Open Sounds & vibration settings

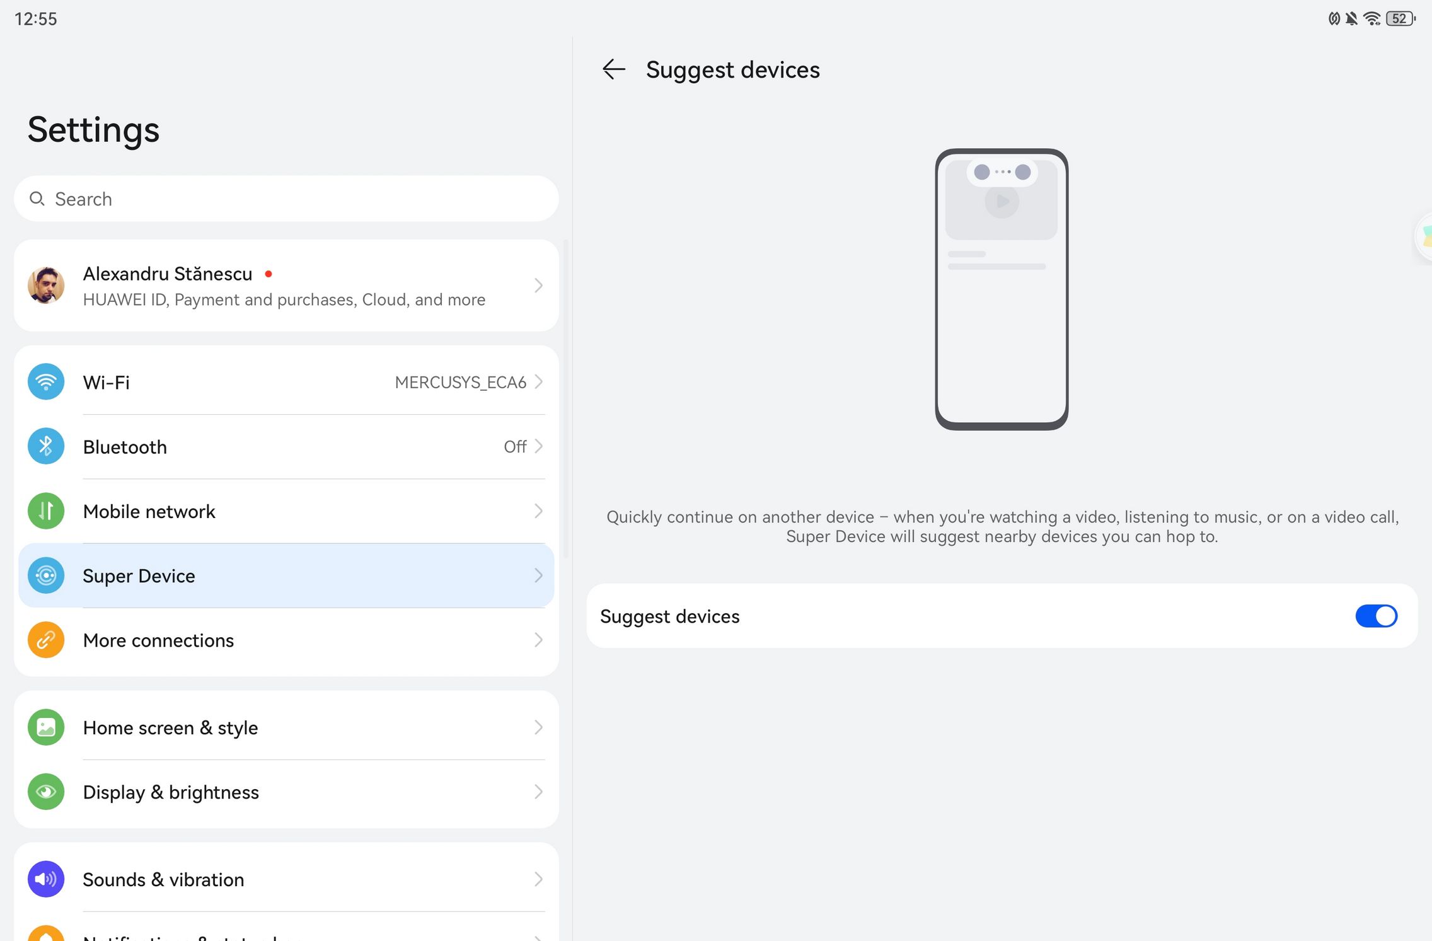pos(163,879)
